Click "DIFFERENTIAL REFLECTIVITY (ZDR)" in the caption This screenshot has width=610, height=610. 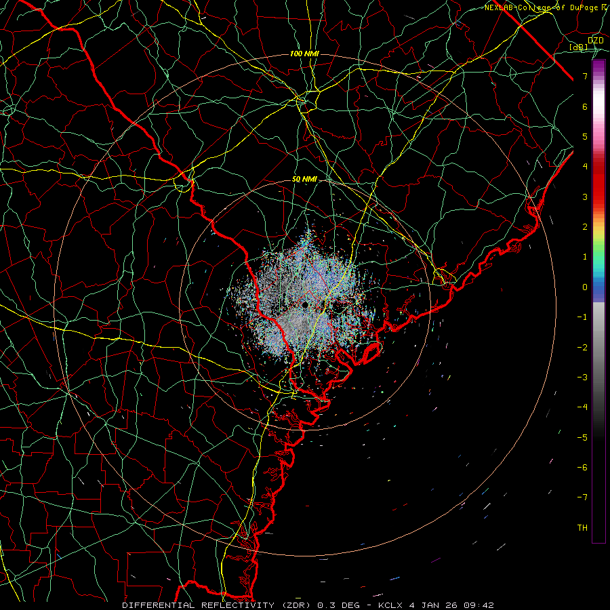218,605
